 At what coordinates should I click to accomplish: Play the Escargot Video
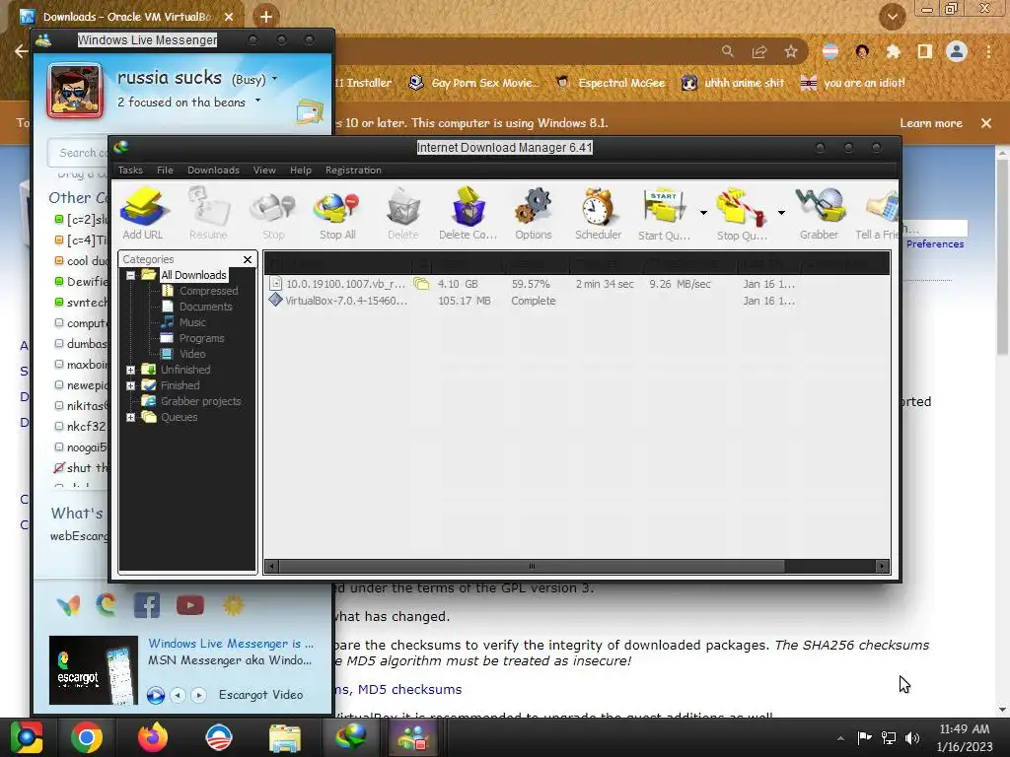click(155, 695)
